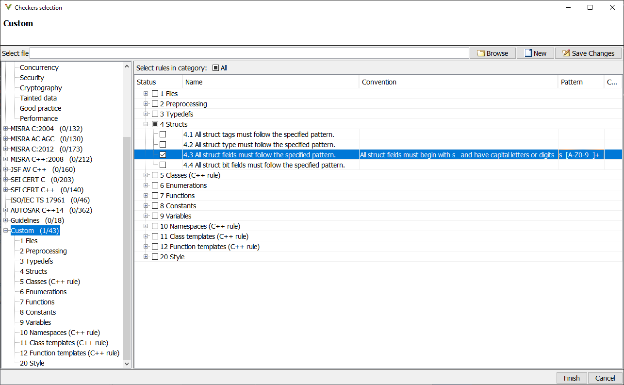Enable the '1 Files' category checkbox
This screenshot has width=624, height=385.
[155, 93]
